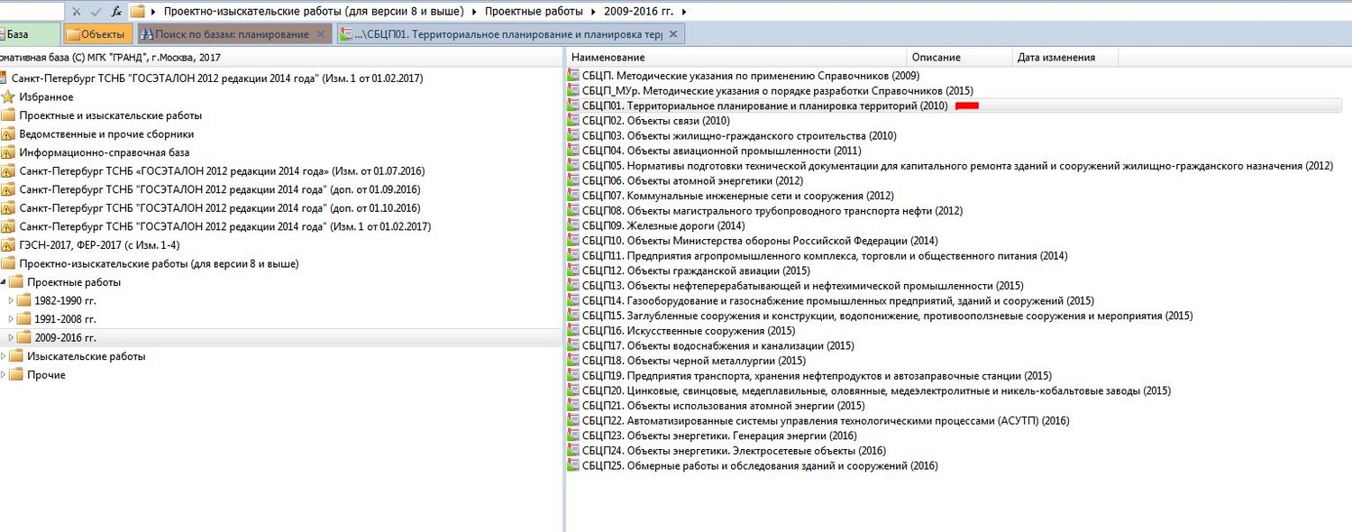Expand the '1991-2008 гг.' tree node
The image size is (1352, 532).
coord(12,319)
